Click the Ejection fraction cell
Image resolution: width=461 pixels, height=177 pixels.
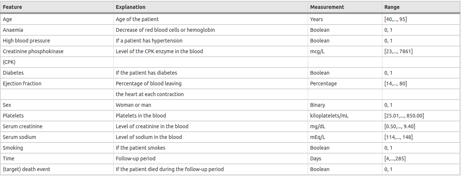pos(22,84)
